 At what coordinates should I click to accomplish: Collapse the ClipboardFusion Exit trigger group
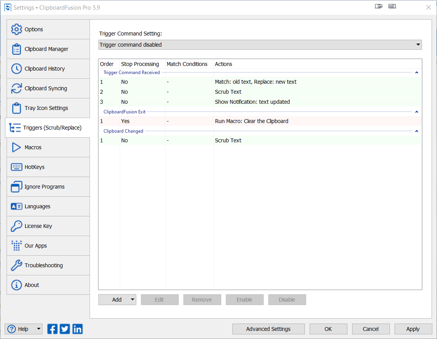tap(416, 111)
